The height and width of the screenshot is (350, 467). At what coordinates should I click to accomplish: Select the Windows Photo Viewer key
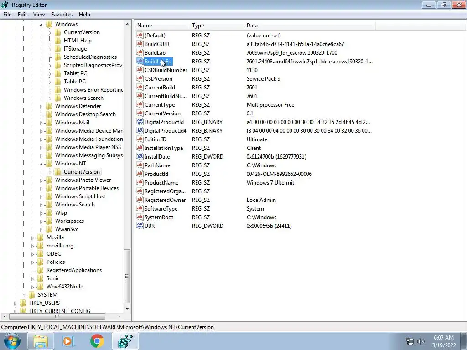pyautogui.click(x=83, y=180)
